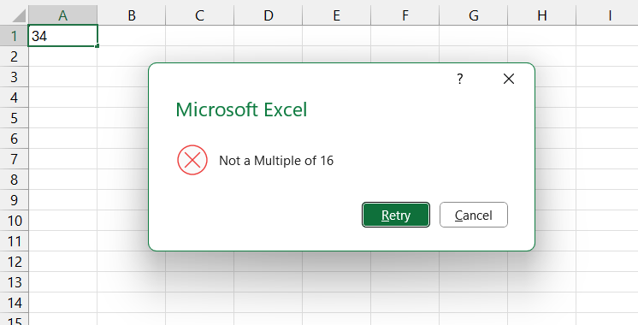638x325 pixels.
Task: Select row 10 header
Action: (x=15, y=221)
